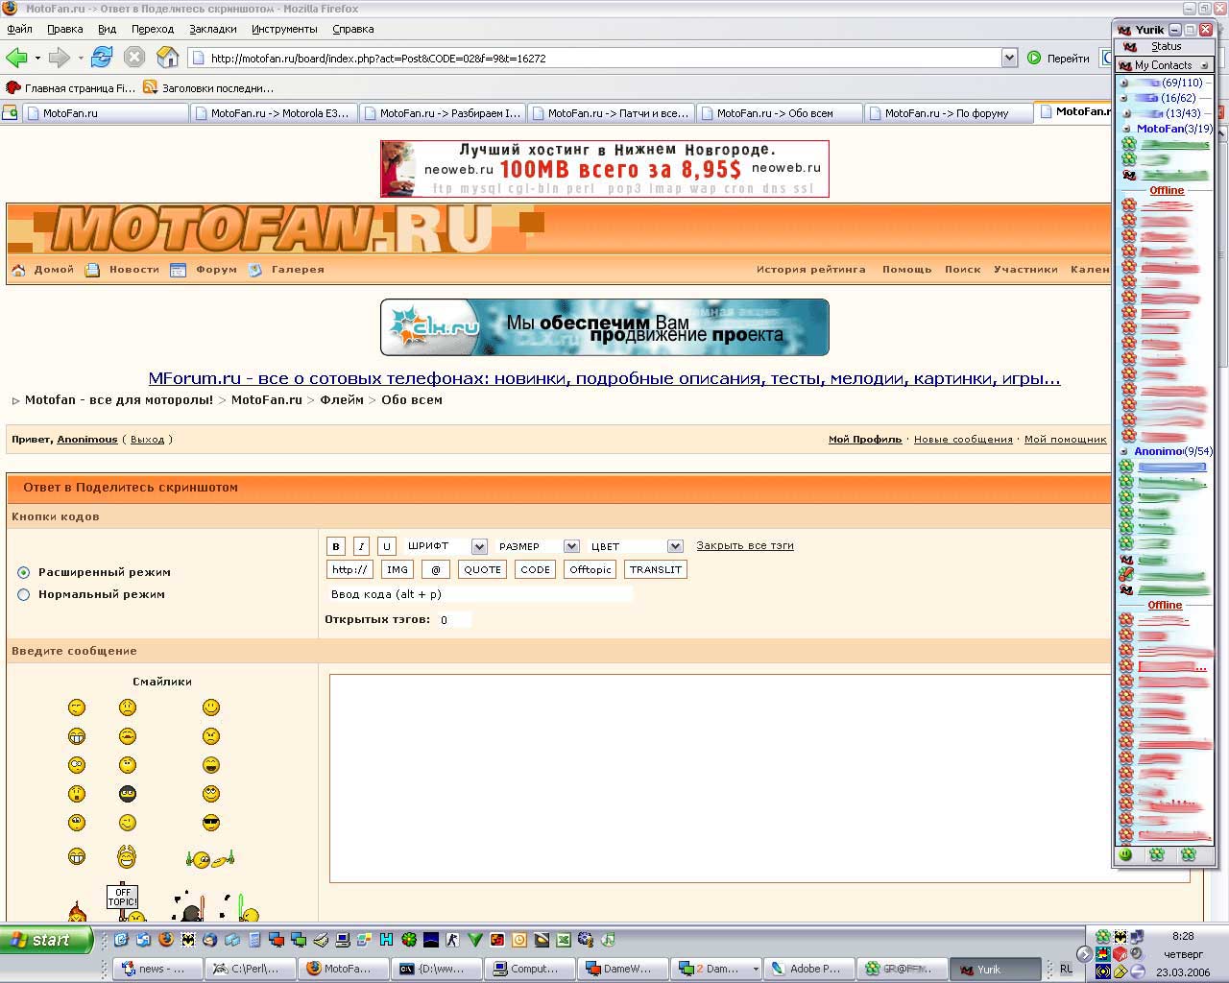The width and height of the screenshot is (1229, 983).
Task: Click the Windows start button
Action: pyautogui.click(x=45, y=940)
